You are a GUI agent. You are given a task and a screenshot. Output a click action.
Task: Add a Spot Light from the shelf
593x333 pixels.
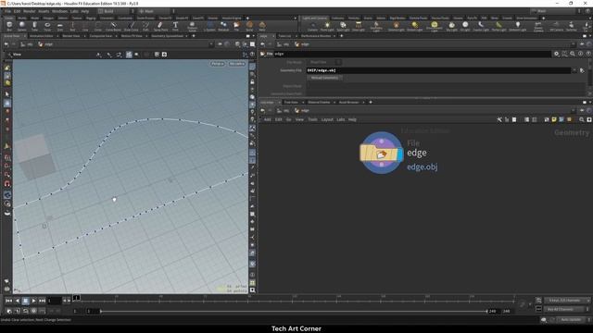pyautogui.click(x=343, y=26)
